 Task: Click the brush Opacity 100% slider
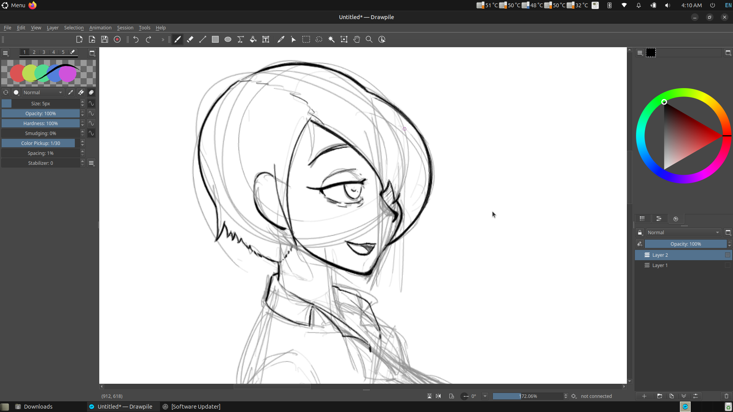40,113
